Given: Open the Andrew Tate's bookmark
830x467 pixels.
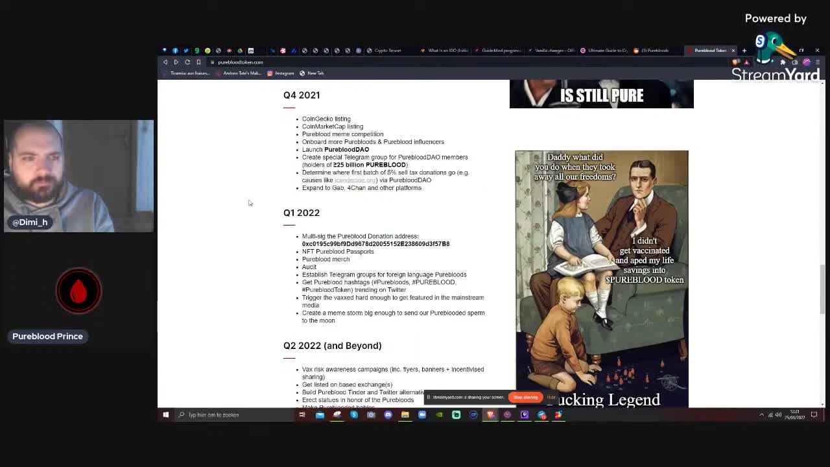Looking at the screenshot, I should (238, 73).
